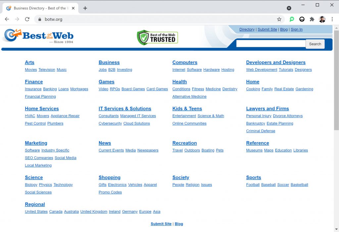Image resolution: width=339 pixels, height=232 pixels.
Task: Open the Sports category heading
Action: pos(254,178)
